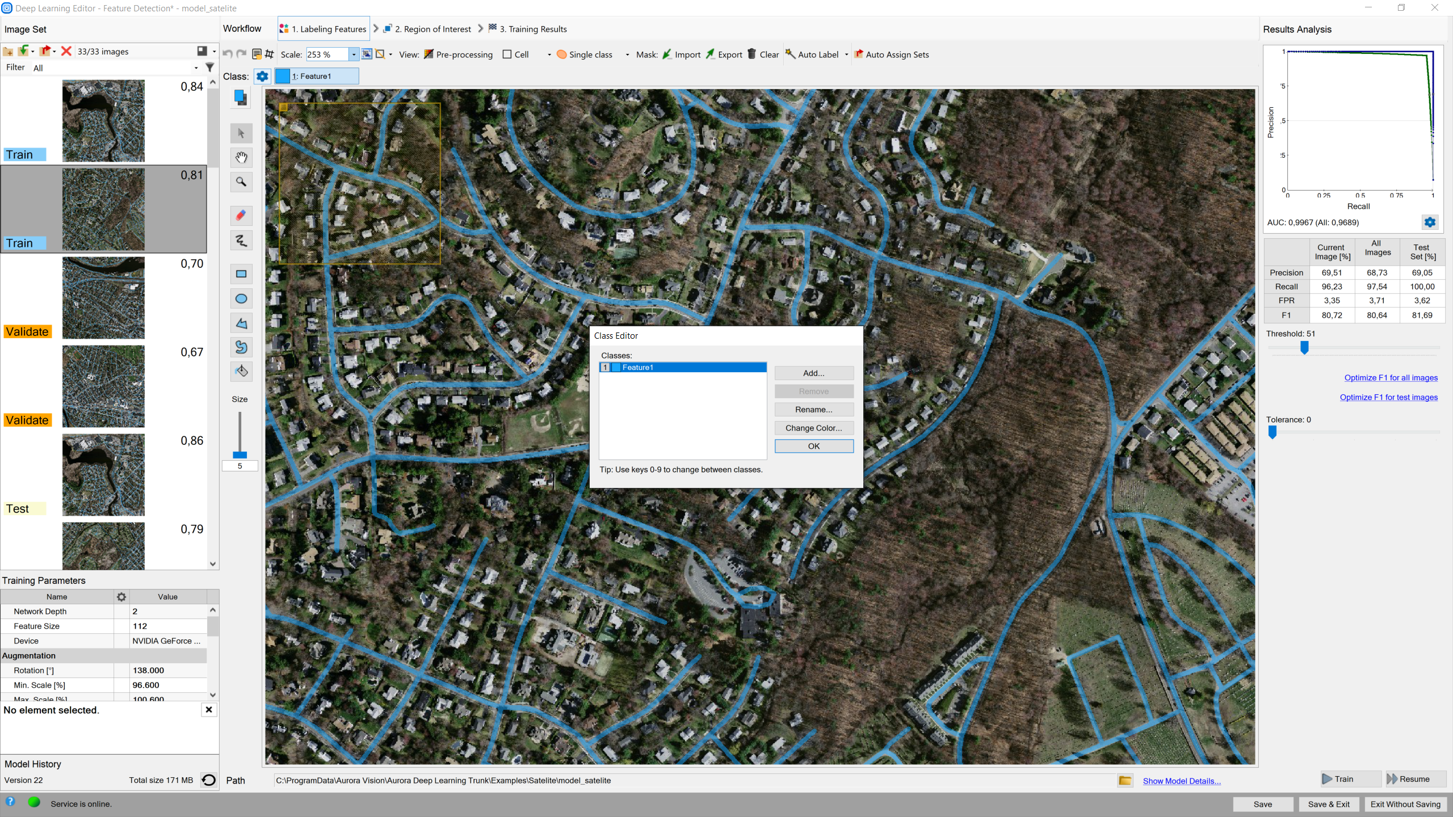Select the paint bucket fill tool
This screenshot has height=817, width=1453.
tap(241, 371)
